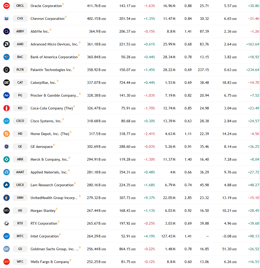Open Caterpillar, Inc. company link

pyautogui.click(x=43, y=83)
